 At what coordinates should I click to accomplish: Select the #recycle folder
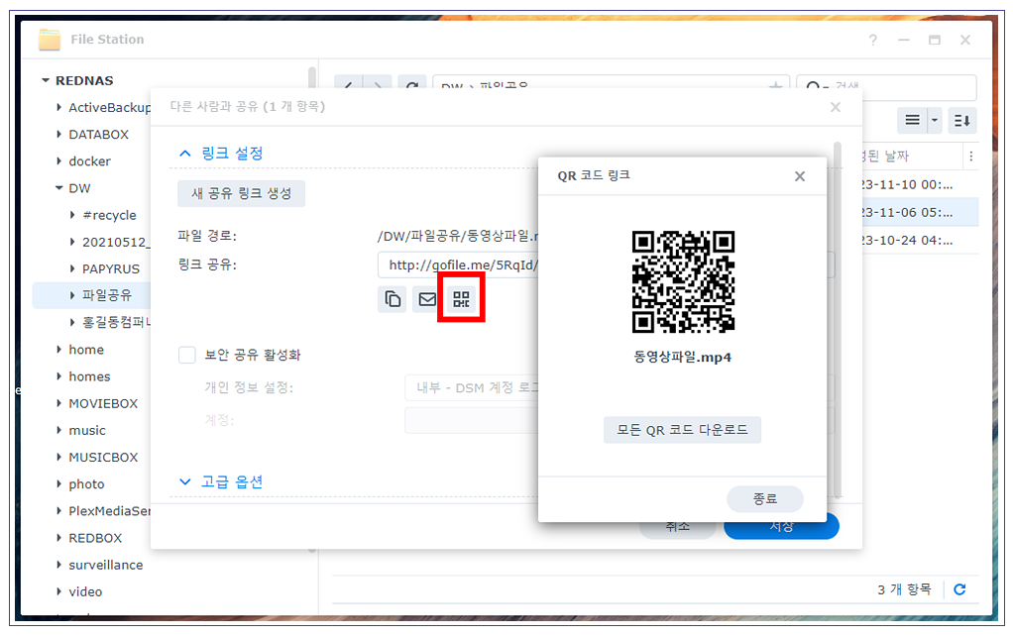coord(109,215)
